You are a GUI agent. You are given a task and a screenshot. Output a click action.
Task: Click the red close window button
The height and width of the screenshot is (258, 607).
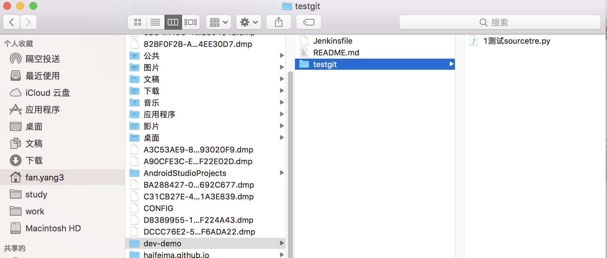[x=7, y=6]
